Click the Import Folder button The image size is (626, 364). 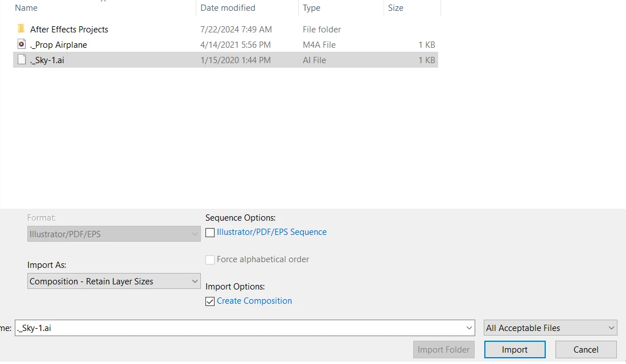[443, 349]
